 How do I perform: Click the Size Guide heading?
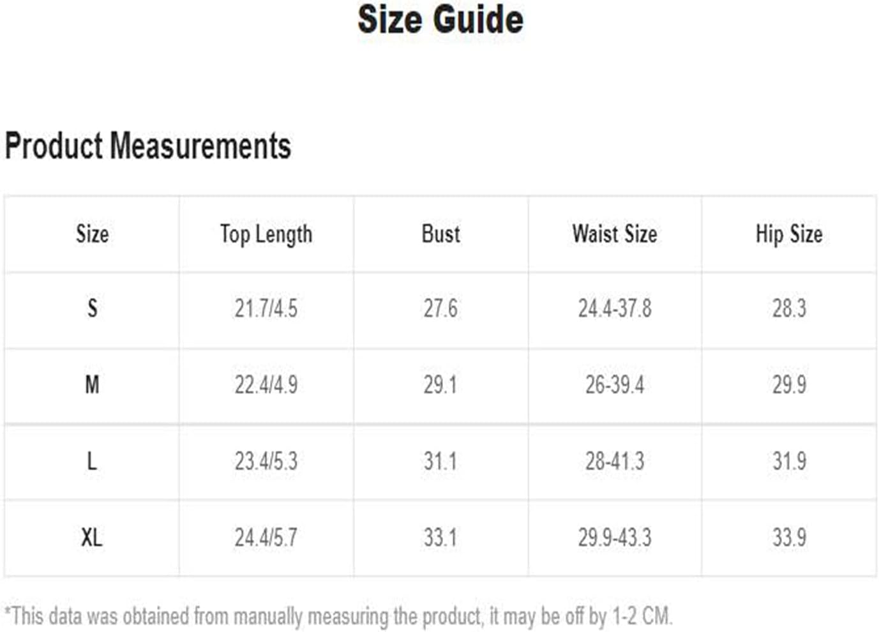tap(440, 19)
